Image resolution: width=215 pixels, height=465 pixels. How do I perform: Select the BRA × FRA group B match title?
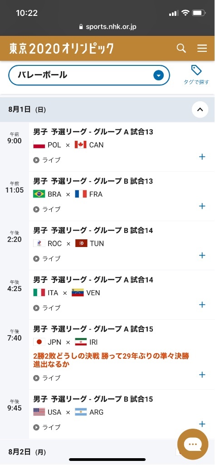click(93, 181)
